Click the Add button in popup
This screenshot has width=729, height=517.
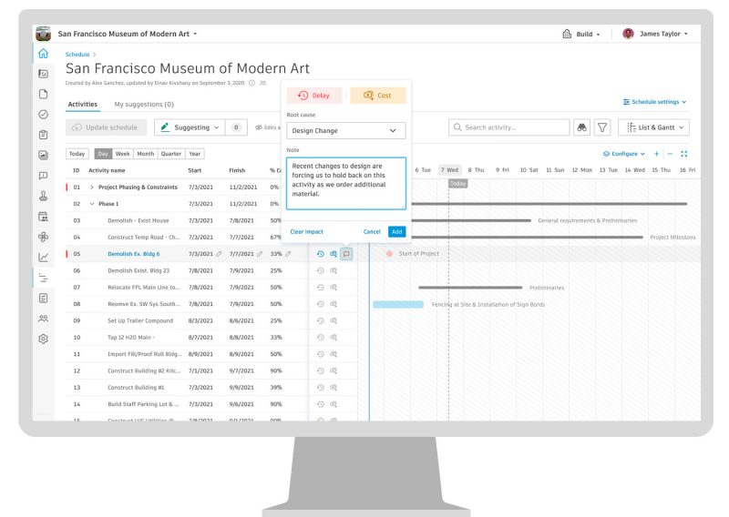(397, 232)
